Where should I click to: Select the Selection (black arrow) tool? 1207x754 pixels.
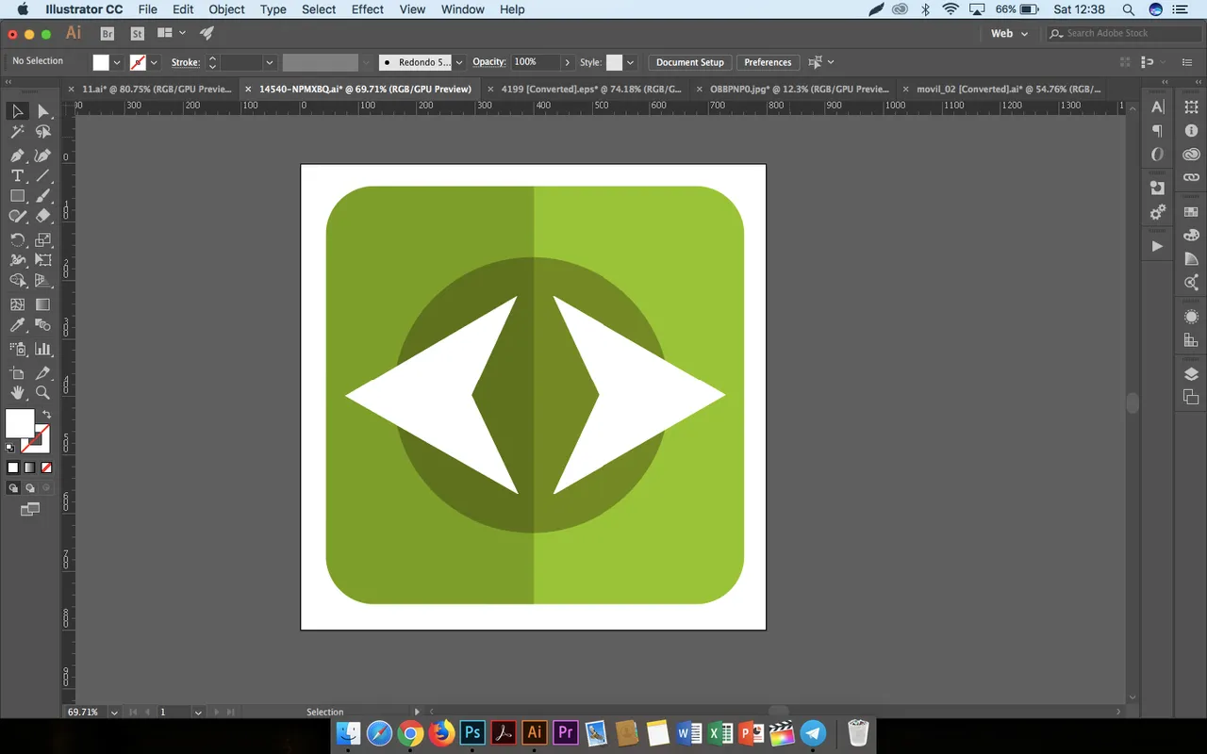pos(17,111)
